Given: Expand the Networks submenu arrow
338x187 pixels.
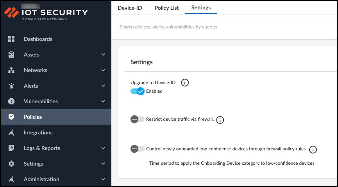Looking at the screenshot, I should click(103, 70).
